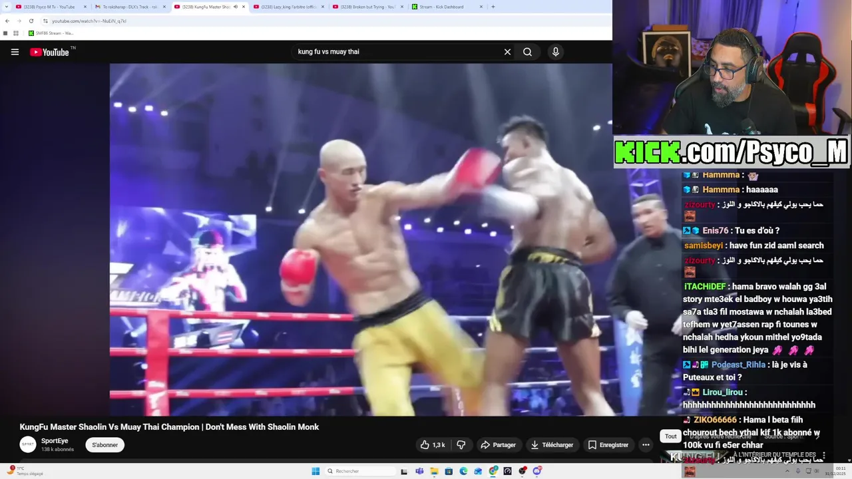Save the video with Enregistrer
852x479 pixels.
point(608,445)
